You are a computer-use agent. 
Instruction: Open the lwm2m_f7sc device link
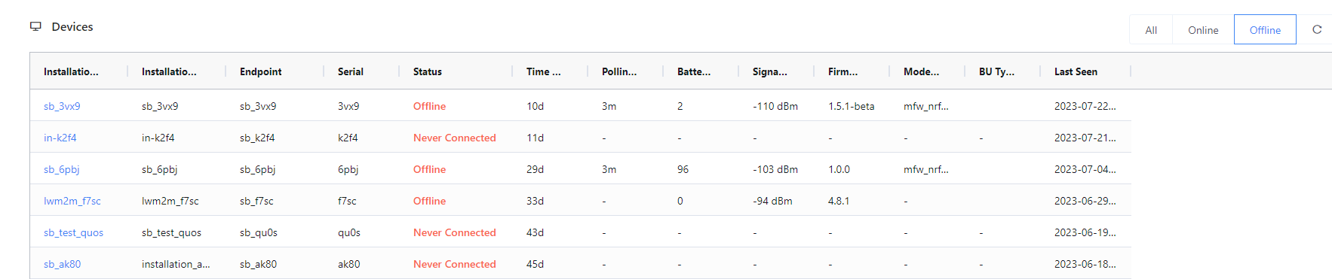72,201
